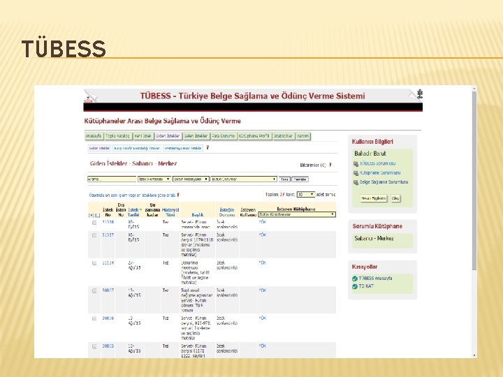
Task: Open the Belge Sağlama Sorumlusu link
Action: pyautogui.click(x=384, y=182)
